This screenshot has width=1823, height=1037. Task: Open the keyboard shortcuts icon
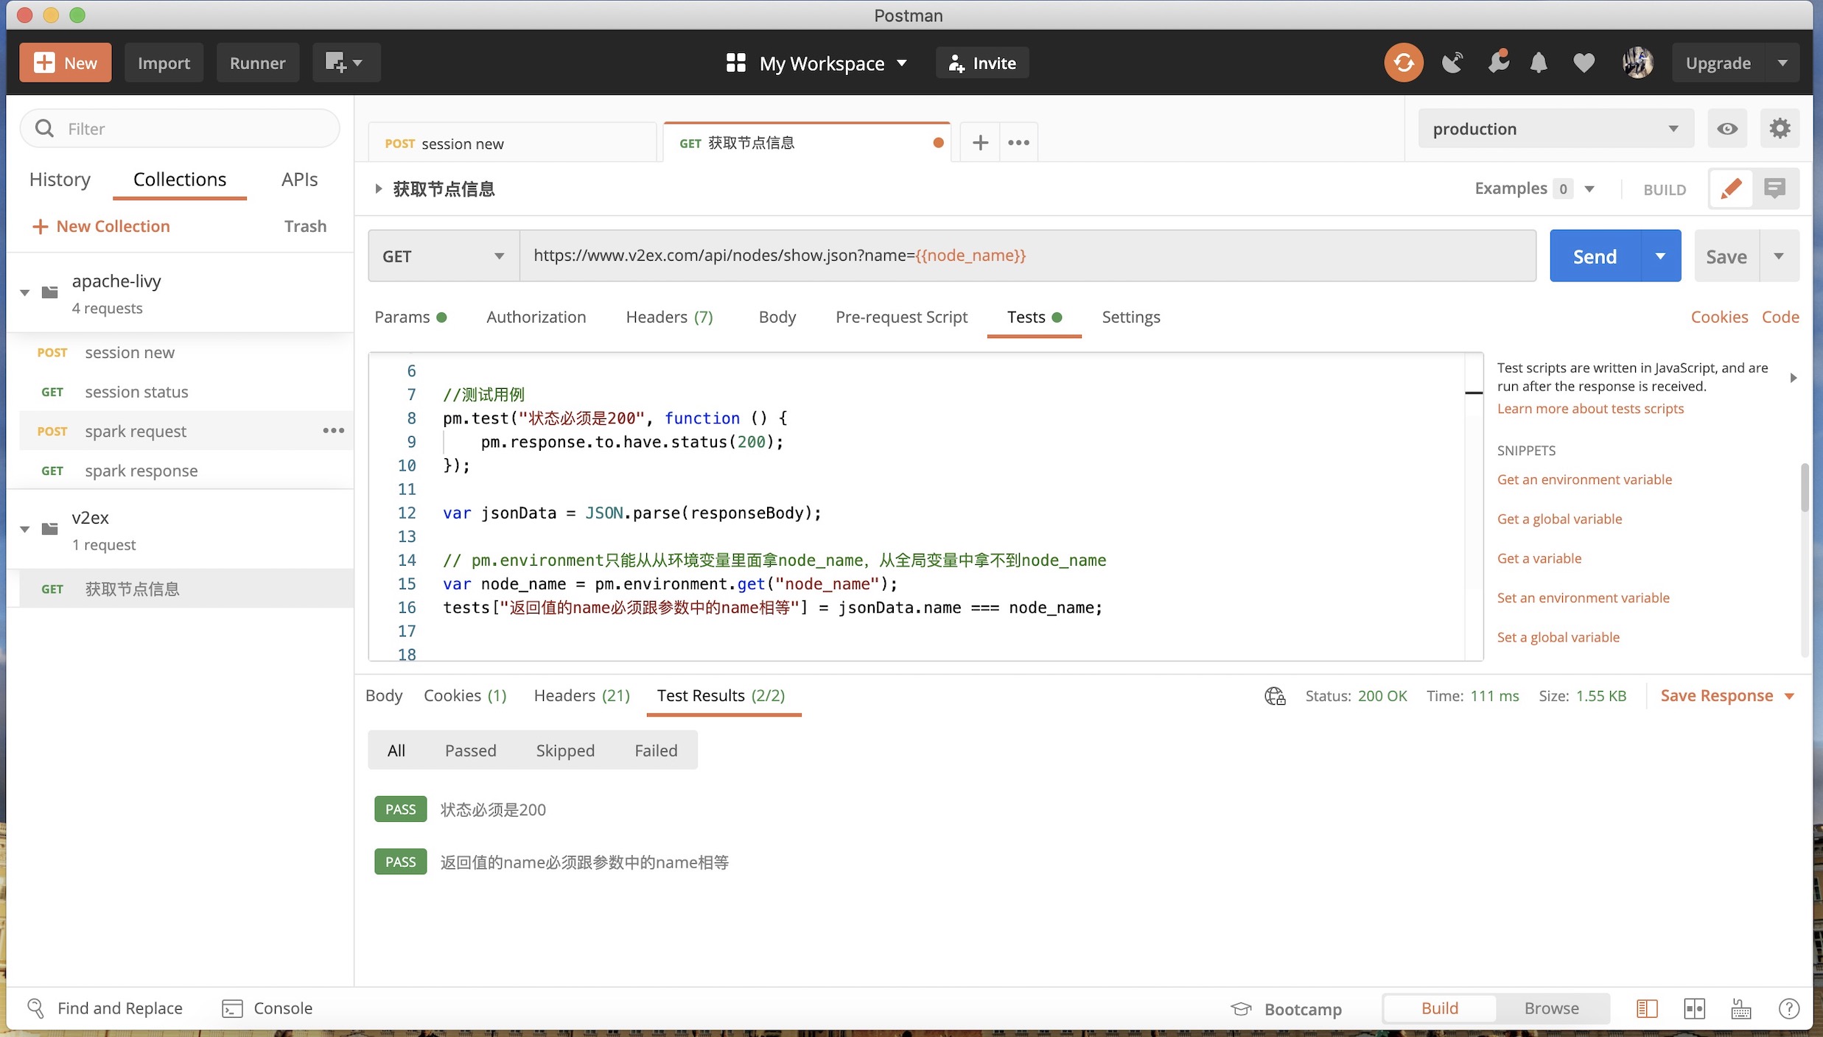click(x=1741, y=1009)
